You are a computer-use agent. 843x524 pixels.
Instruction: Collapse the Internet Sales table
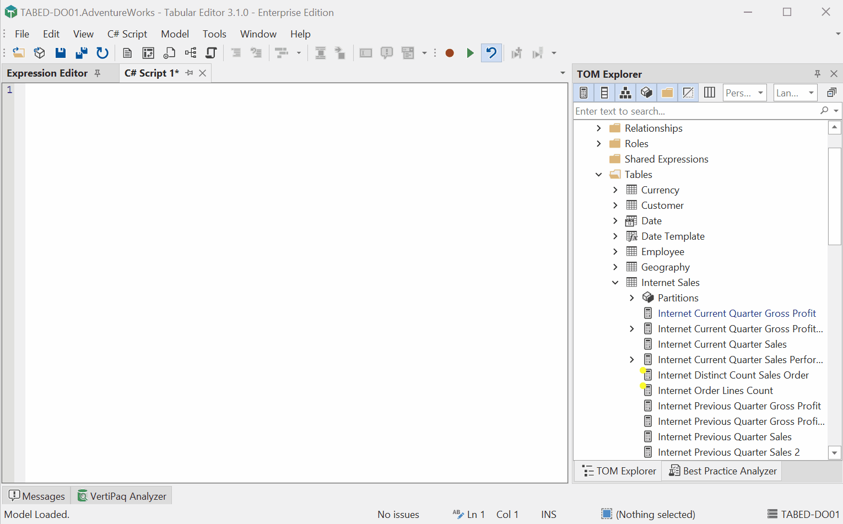[615, 282]
